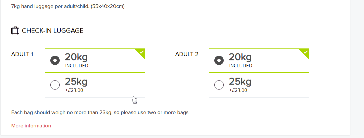Click the ADULT 1 label
Screen dimensions: 364x138
22,54
